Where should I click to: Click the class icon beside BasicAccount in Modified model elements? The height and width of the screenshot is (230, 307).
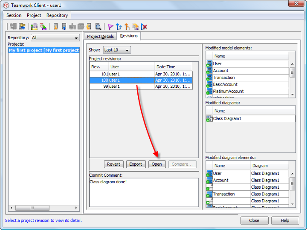pyautogui.click(x=209, y=84)
